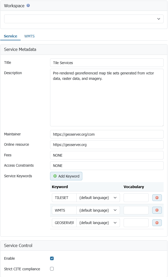Screen dimensions: 168x277
Task: Click the Add Keyword button
Action: 66,176
